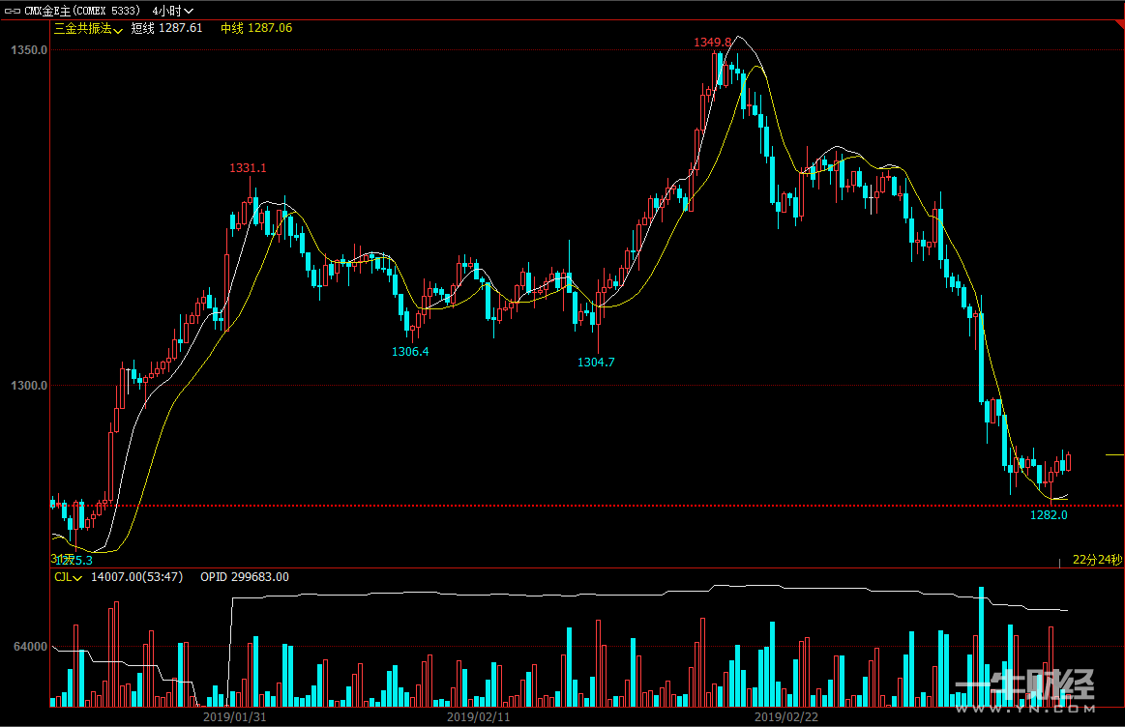Click the 1282.0 lowest price label
This screenshot has width=1125, height=727.
[1049, 515]
